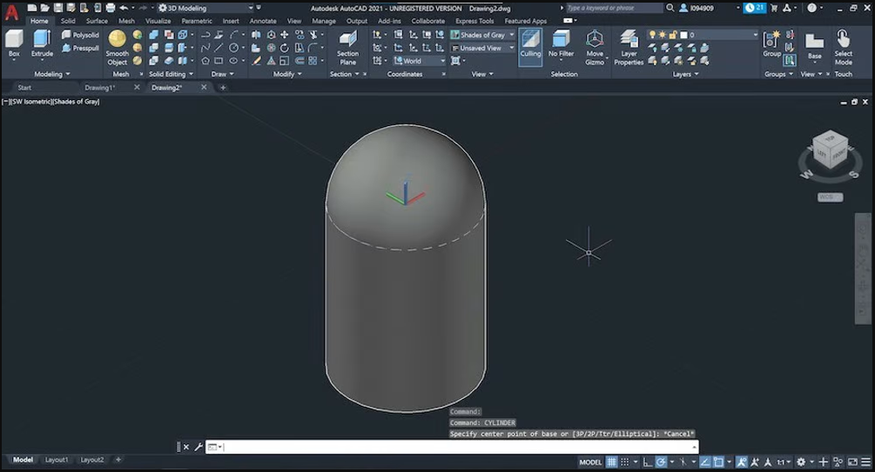Viewport: 875px width, 472px height.
Task: Click the ViewCube in the viewport
Action: click(829, 151)
